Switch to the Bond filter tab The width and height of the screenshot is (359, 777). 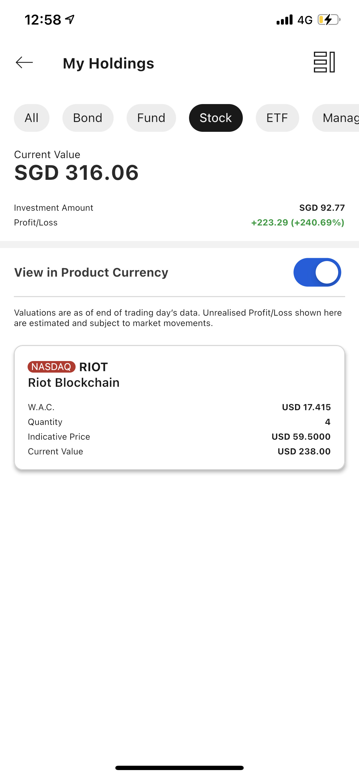(x=88, y=118)
